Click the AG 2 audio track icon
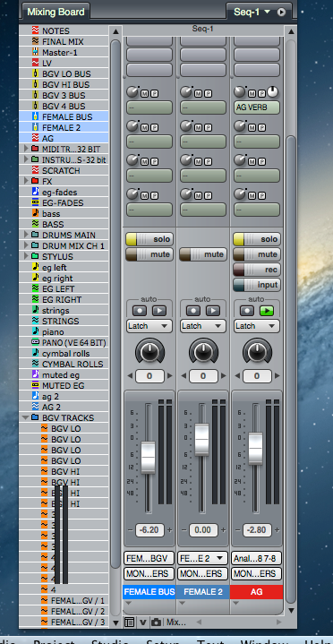This screenshot has height=644, width=333. tap(35, 407)
